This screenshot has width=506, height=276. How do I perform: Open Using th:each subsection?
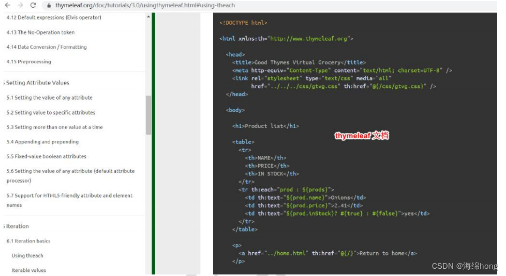(x=27, y=255)
